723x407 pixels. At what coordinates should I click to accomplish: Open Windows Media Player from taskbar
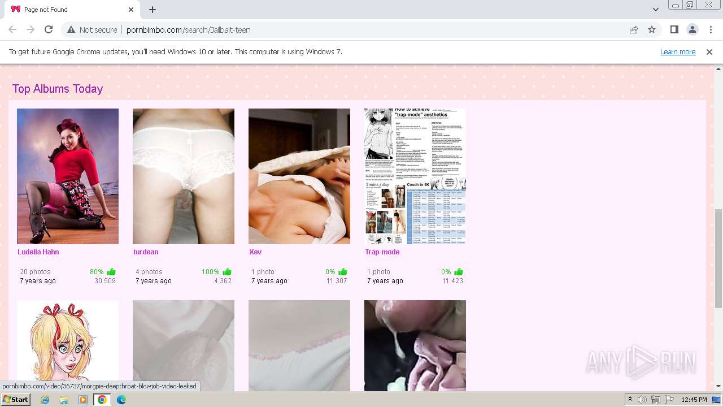point(83,400)
